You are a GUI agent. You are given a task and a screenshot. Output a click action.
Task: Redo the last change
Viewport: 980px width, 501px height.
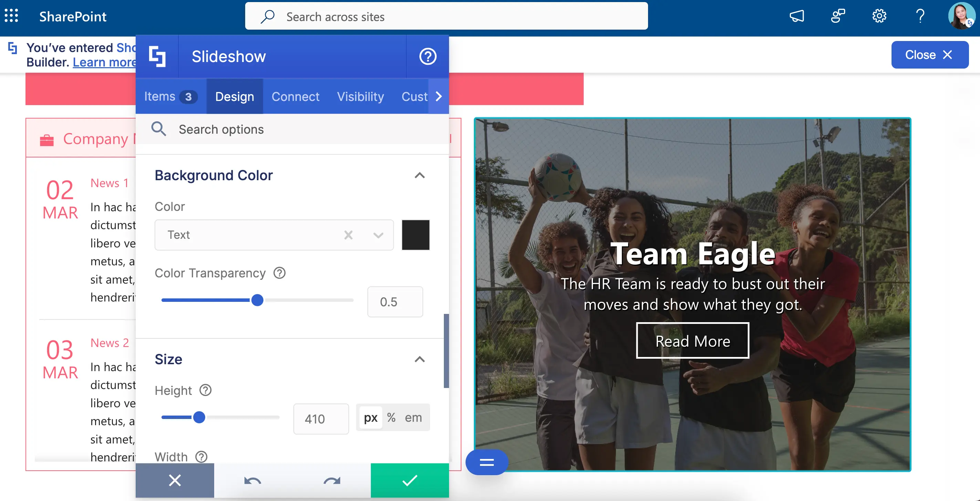click(x=332, y=481)
